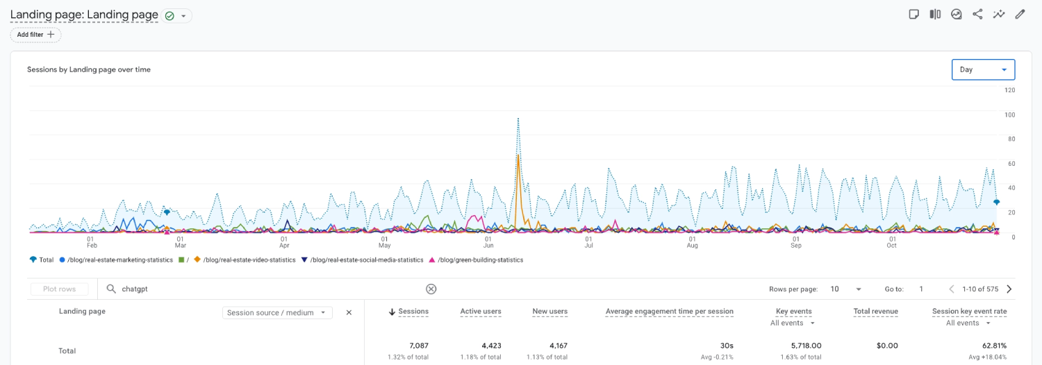Go to next page of rows
This screenshot has width=1042, height=365.
click(1009, 289)
